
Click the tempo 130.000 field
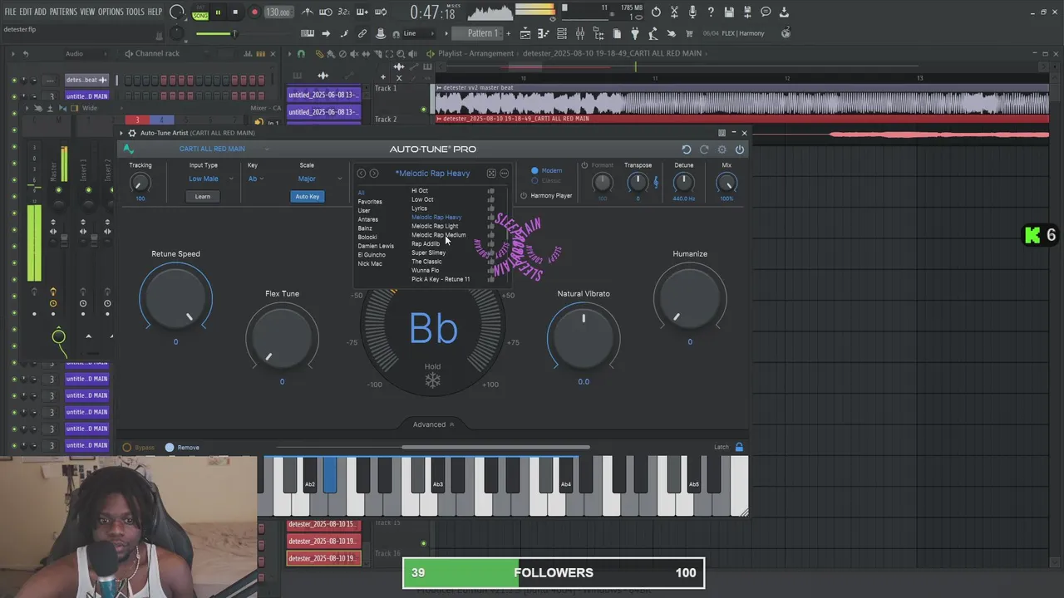[278, 12]
